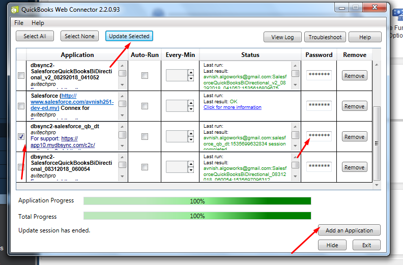Click the Remove column header

pos(355,55)
